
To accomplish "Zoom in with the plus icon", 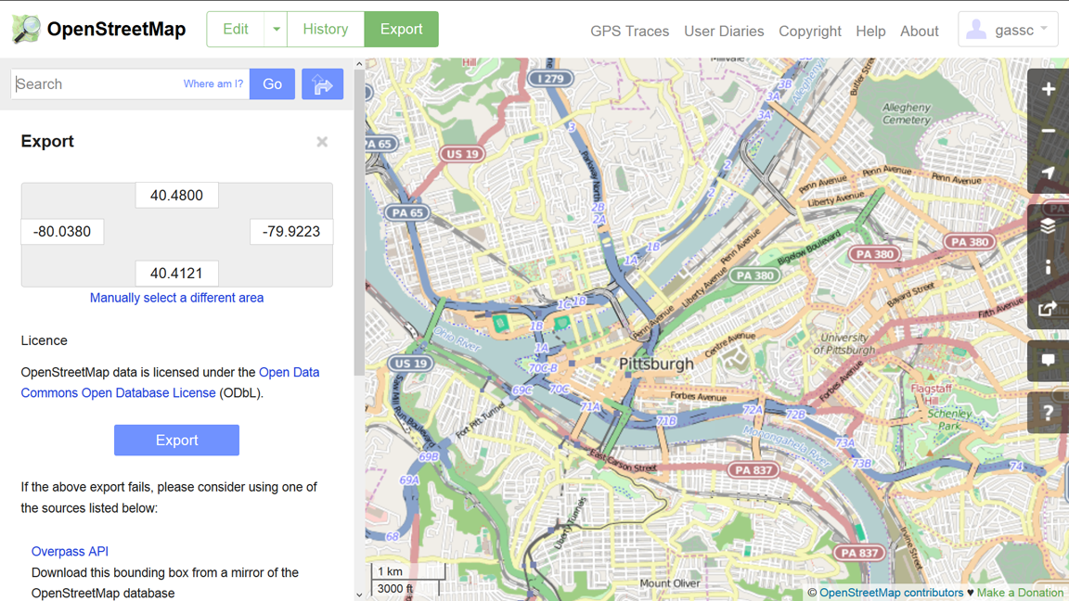I will tap(1048, 89).
